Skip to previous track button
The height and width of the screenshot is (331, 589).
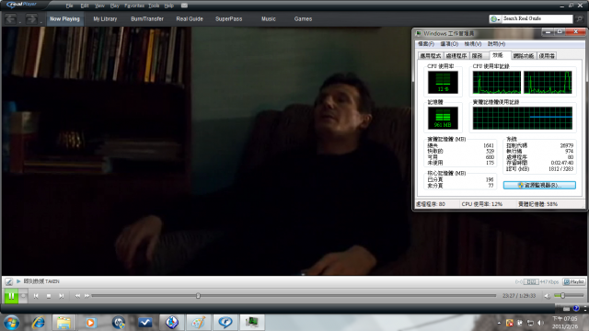click(x=36, y=296)
